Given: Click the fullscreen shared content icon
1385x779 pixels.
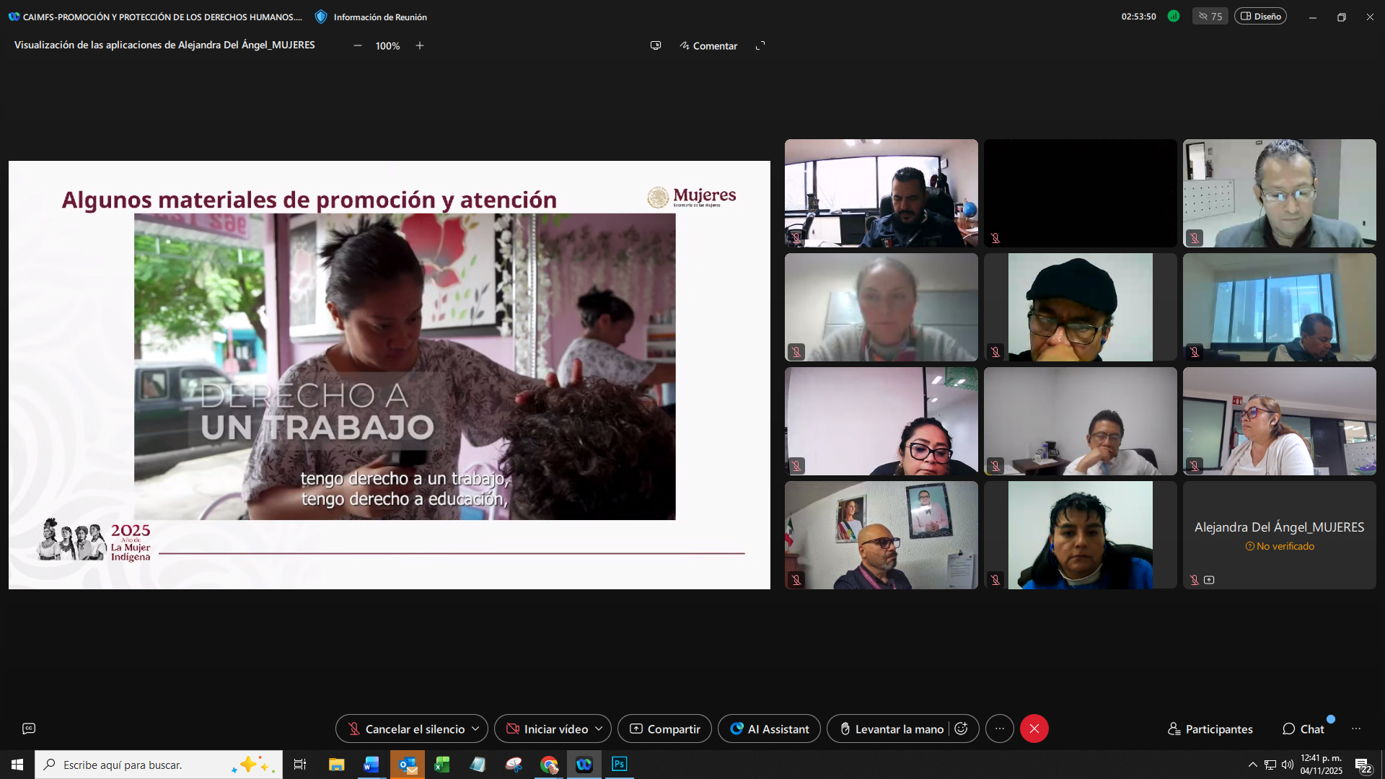Looking at the screenshot, I should click(x=760, y=45).
